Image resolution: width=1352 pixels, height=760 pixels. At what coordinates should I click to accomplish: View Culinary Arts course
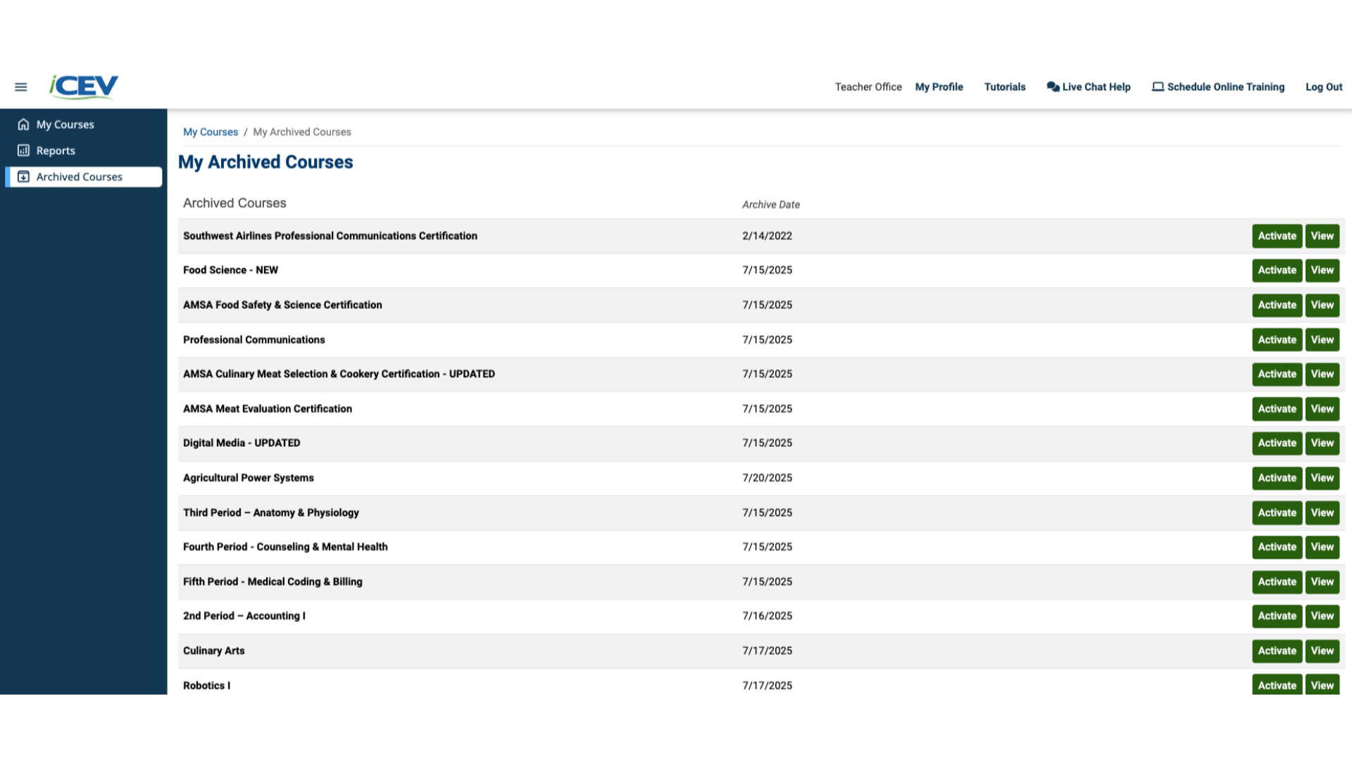pyautogui.click(x=1322, y=651)
